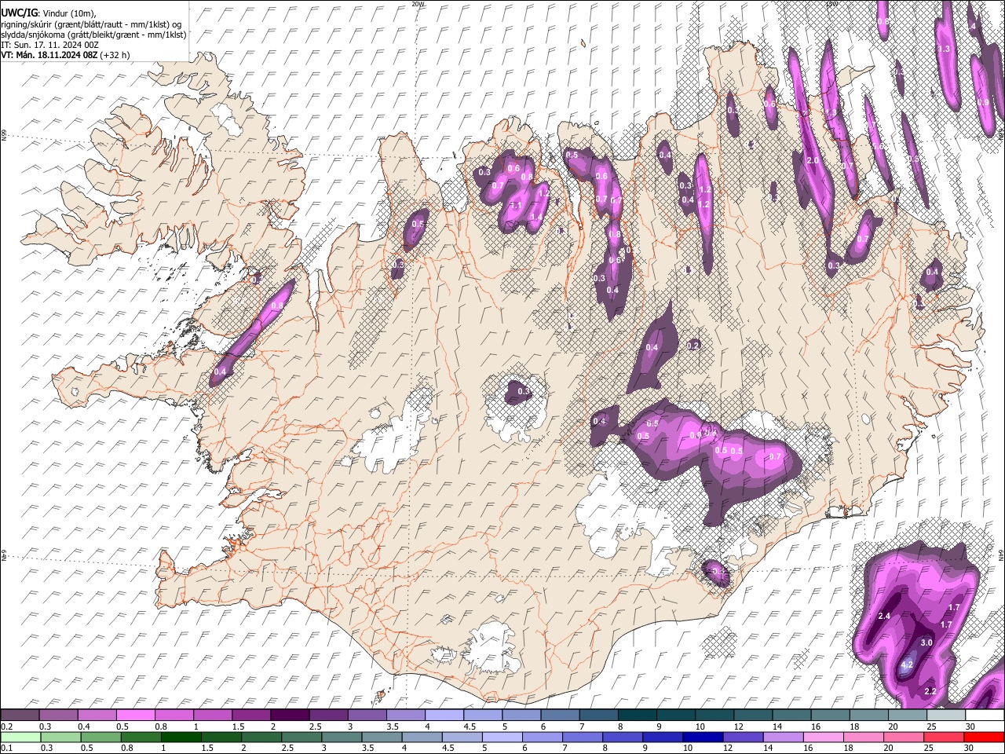Click the 3.0 precipitation value offshore southeast

point(926,642)
